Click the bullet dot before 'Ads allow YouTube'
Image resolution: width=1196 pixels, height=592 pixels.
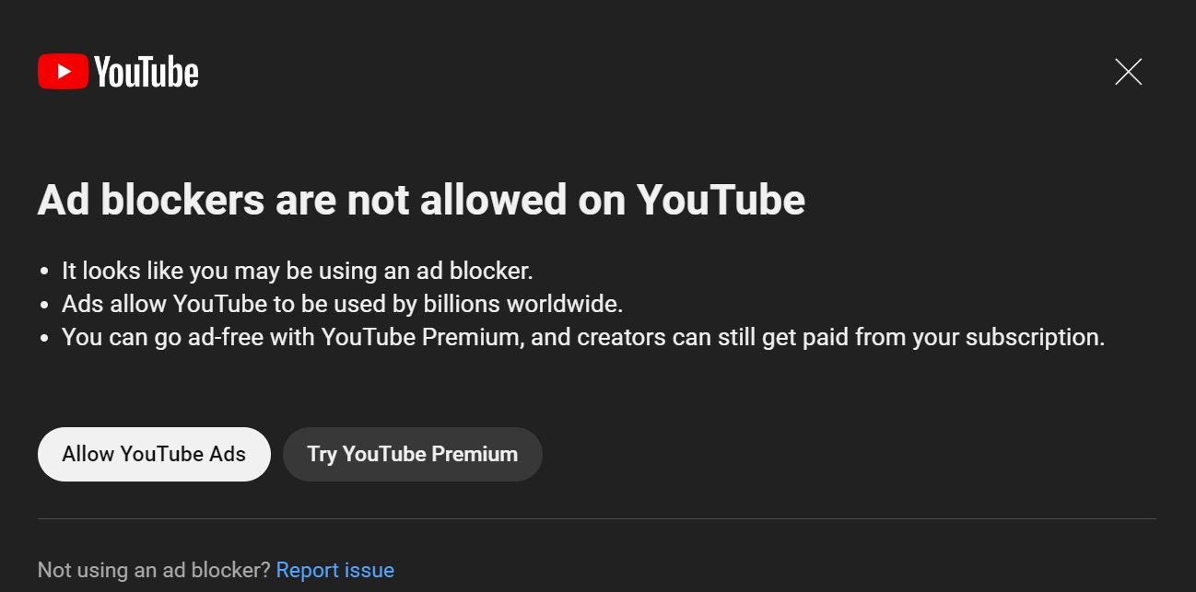tap(44, 305)
